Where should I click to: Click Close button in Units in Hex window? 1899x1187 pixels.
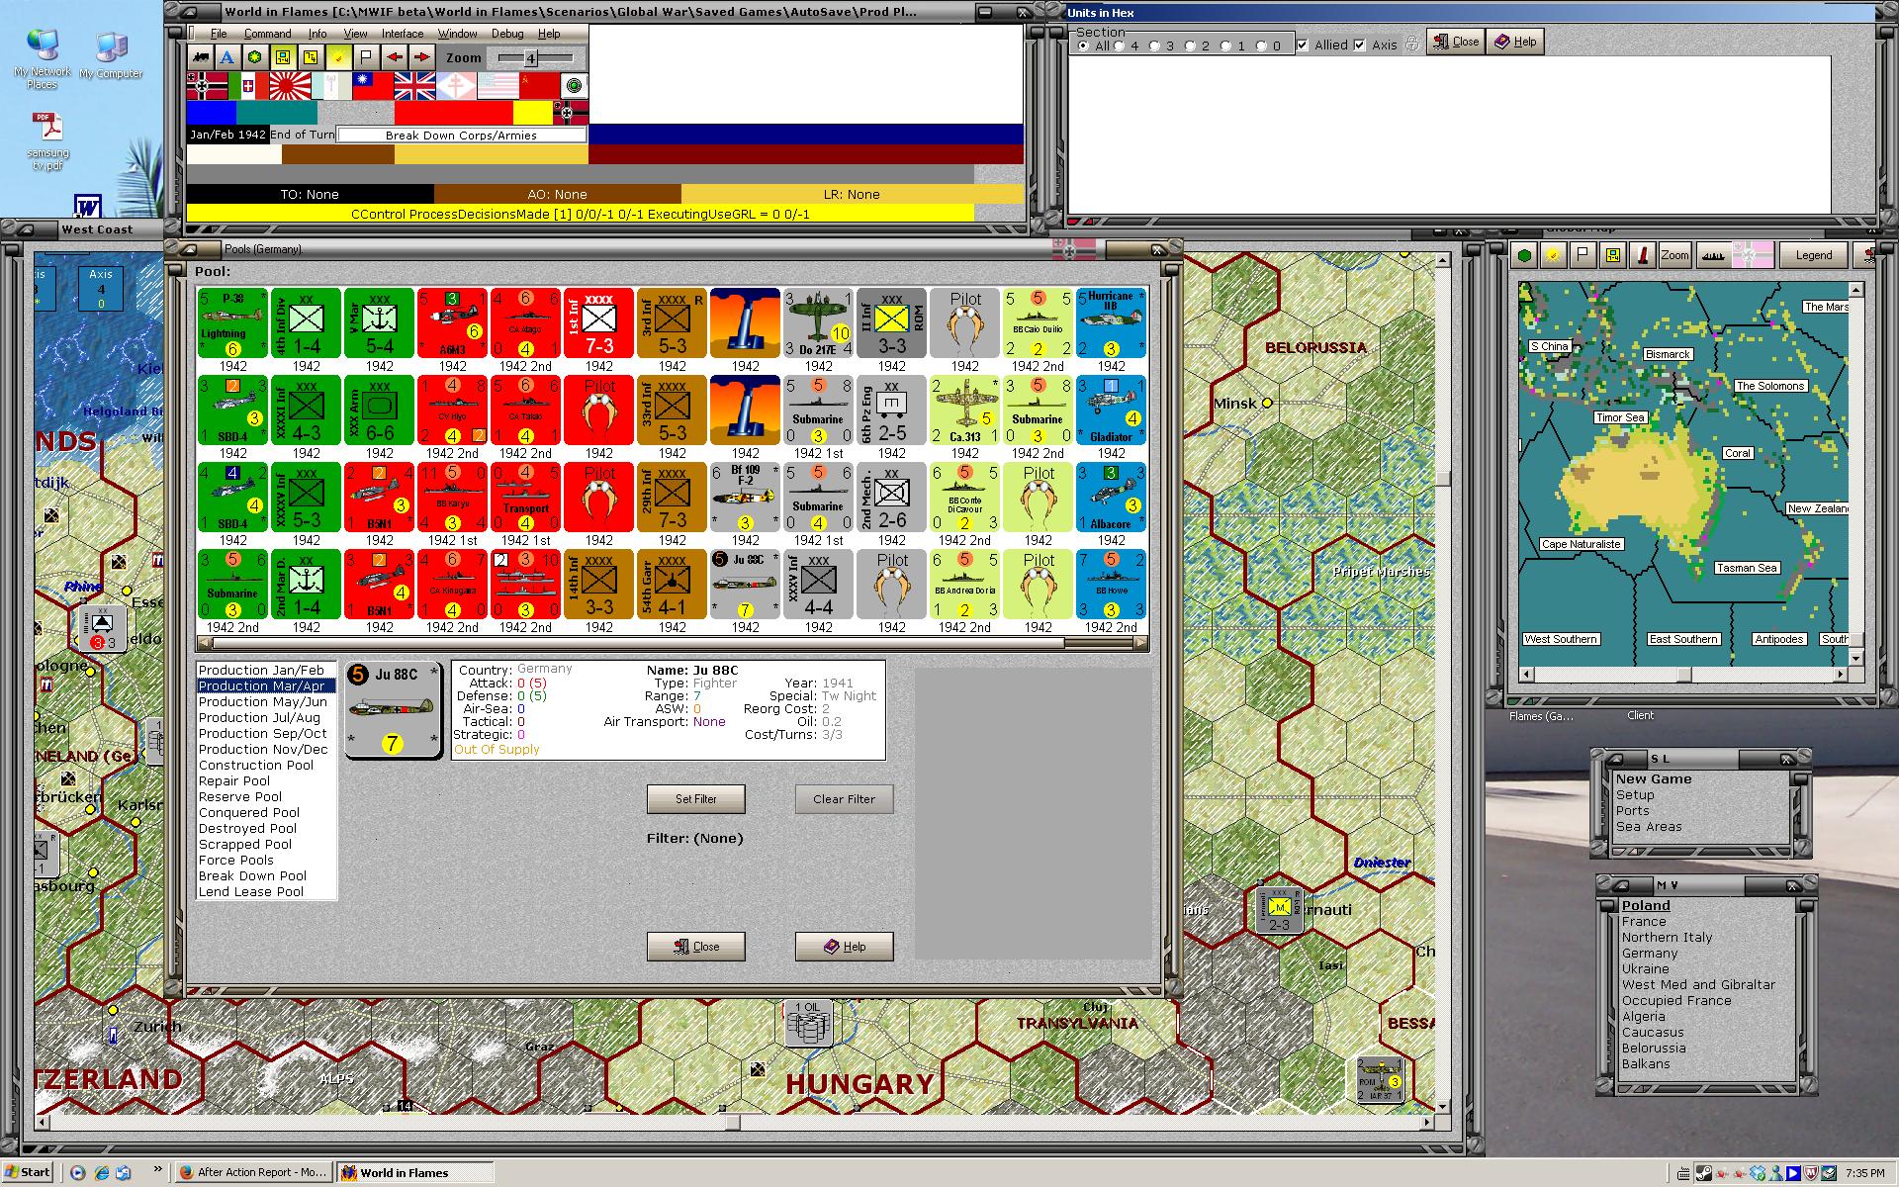pos(1455,42)
